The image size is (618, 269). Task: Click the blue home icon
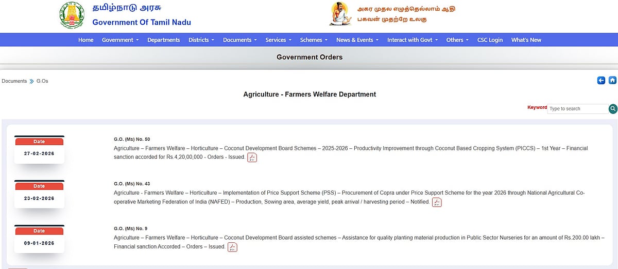click(612, 80)
